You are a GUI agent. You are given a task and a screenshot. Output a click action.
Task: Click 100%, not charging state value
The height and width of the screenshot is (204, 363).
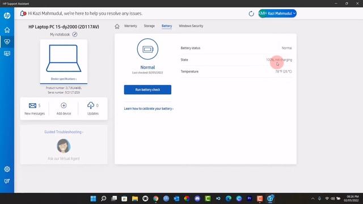(x=279, y=59)
